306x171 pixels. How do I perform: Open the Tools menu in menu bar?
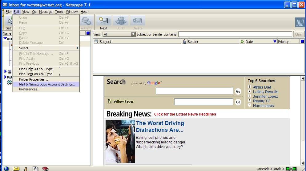(59, 12)
